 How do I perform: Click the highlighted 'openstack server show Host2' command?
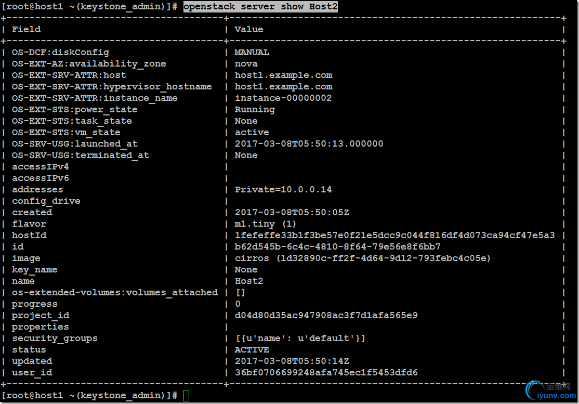point(260,7)
